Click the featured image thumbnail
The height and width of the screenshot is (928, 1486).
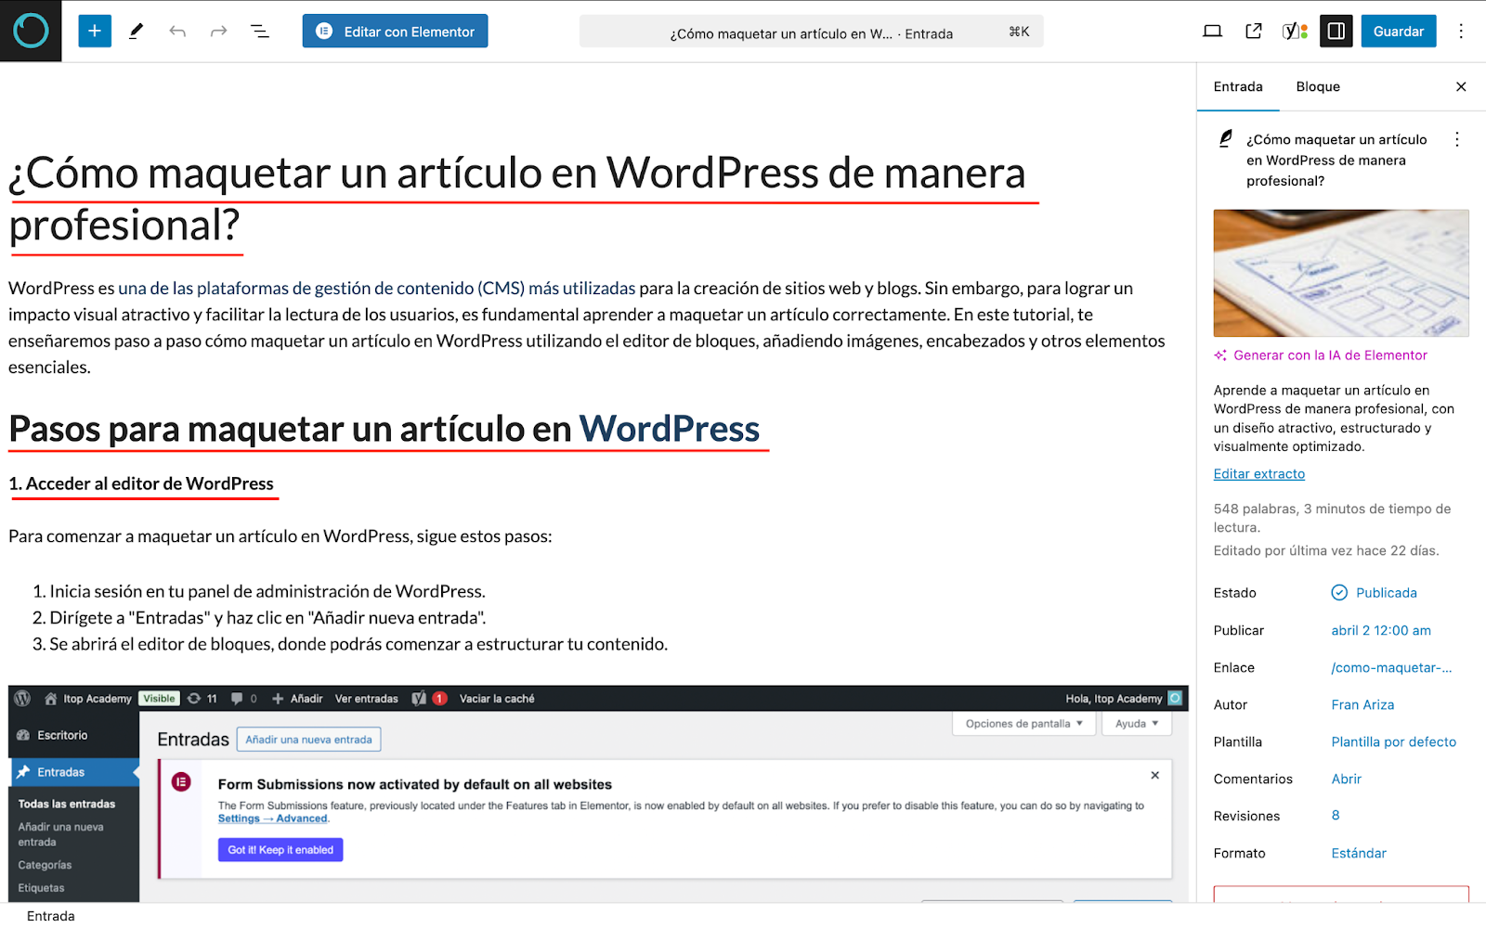tap(1341, 273)
